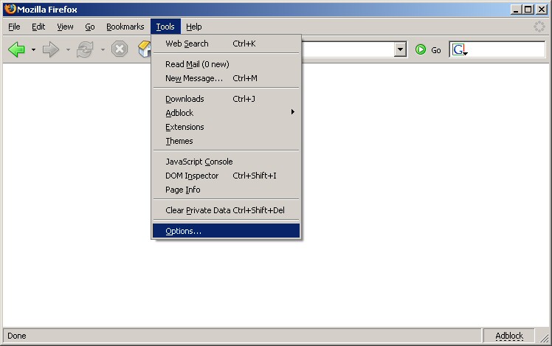Click the Home icon in toolbar
Image resolution: width=552 pixels, height=346 pixels.
click(x=145, y=49)
